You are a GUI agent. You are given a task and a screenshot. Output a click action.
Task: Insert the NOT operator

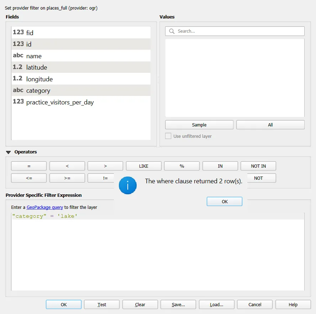(x=262, y=178)
